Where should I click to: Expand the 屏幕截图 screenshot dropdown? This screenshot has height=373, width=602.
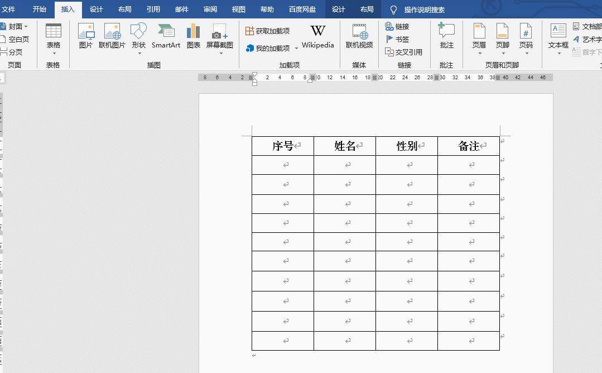(x=220, y=39)
